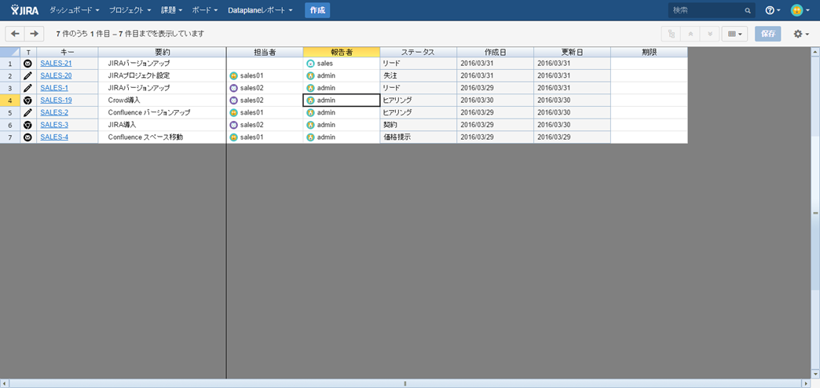Open the settings gear dropdown
Screen dimensions: 820x388
coord(801,34)
